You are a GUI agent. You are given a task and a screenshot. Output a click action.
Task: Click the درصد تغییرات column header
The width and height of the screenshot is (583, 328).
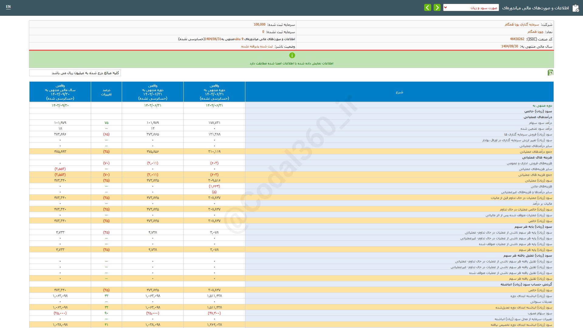(x=106, y=92)
